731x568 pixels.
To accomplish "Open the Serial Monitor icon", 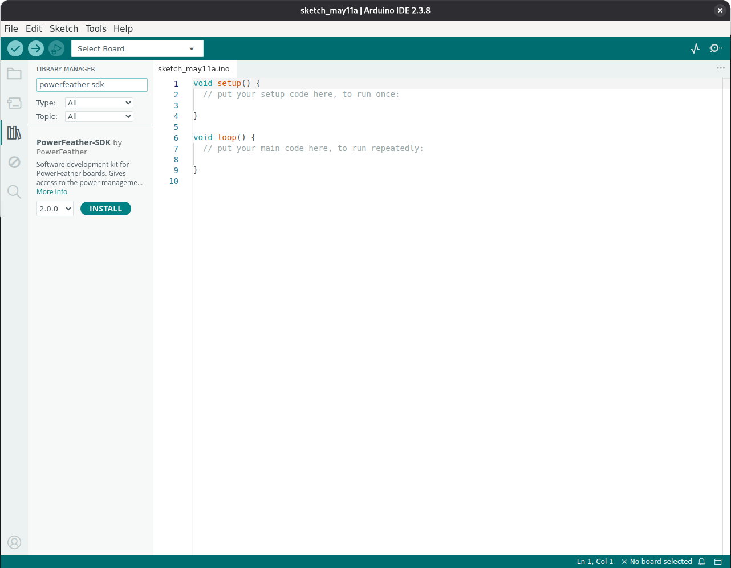I will [x=715, y=48].
